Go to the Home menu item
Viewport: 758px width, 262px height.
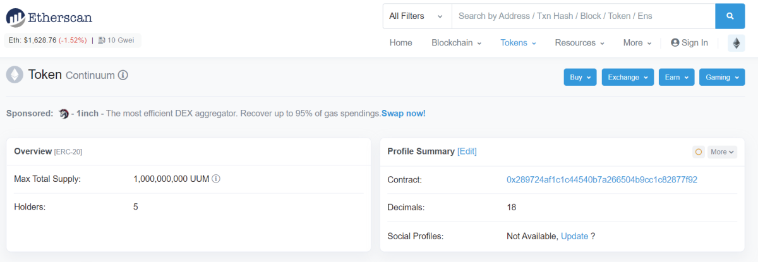[x=401, y=43]
